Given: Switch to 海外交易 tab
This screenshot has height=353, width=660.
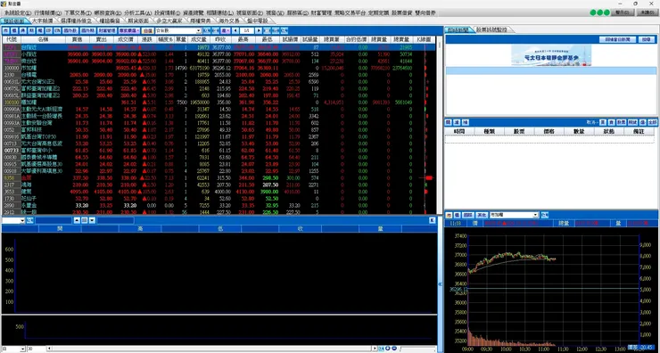Looking at the screenshot, I should pos(229,21).
